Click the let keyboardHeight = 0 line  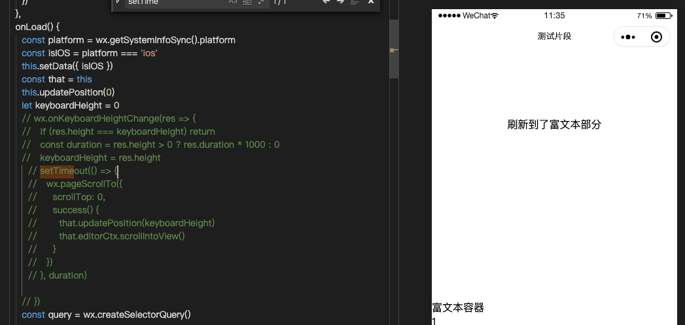pyautogui.click(x=71, y=105)
